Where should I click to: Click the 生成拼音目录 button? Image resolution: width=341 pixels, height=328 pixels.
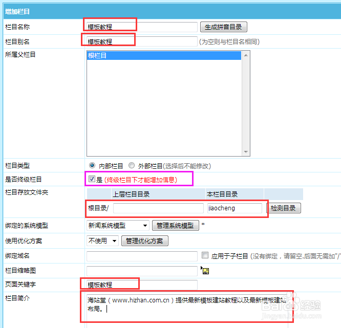(x=224, y=27)
